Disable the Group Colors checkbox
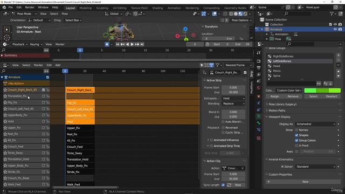Screen dimensions: 345x194 (296, 140)
